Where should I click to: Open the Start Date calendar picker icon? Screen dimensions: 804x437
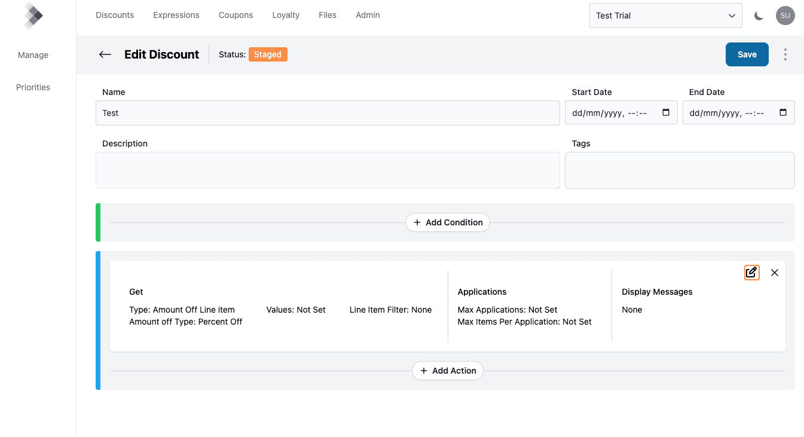(666, 112)
